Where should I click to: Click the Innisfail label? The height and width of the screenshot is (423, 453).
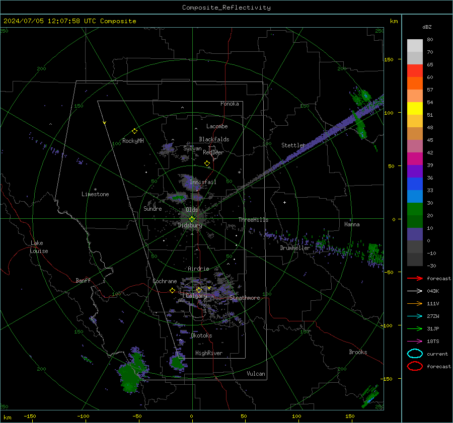coord(203,182)
